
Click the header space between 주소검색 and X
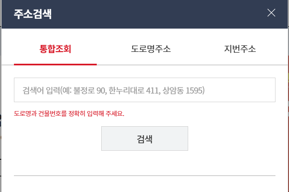[159, 14]
